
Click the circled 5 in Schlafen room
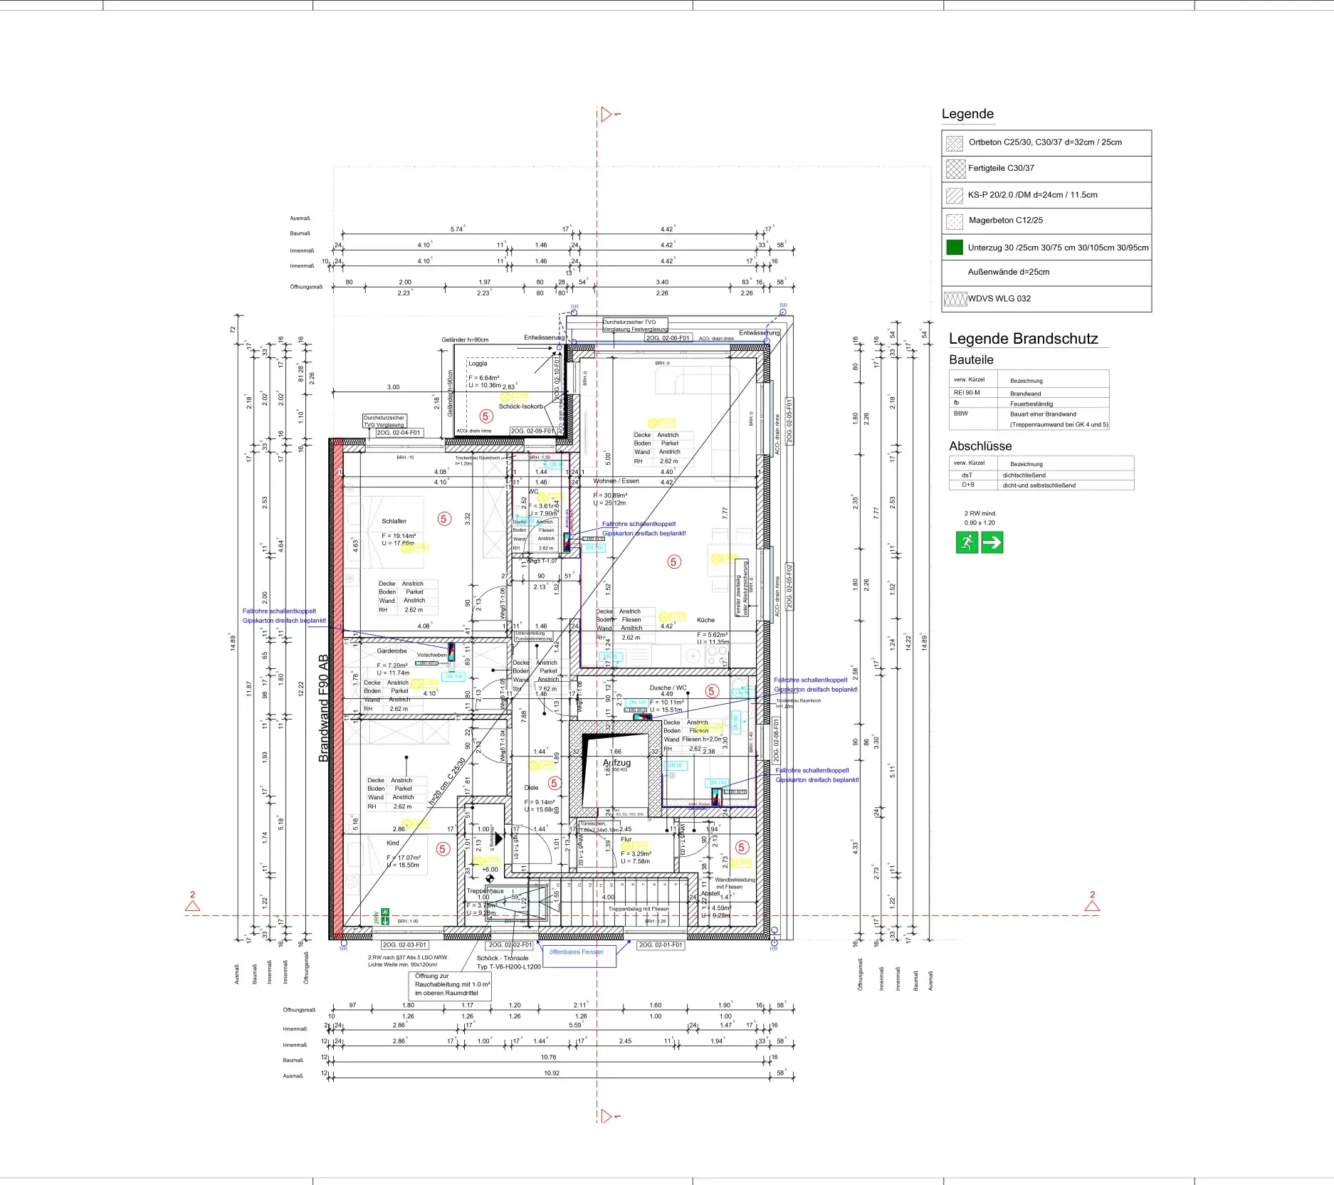pyautogui.click(x=444, y=519)
